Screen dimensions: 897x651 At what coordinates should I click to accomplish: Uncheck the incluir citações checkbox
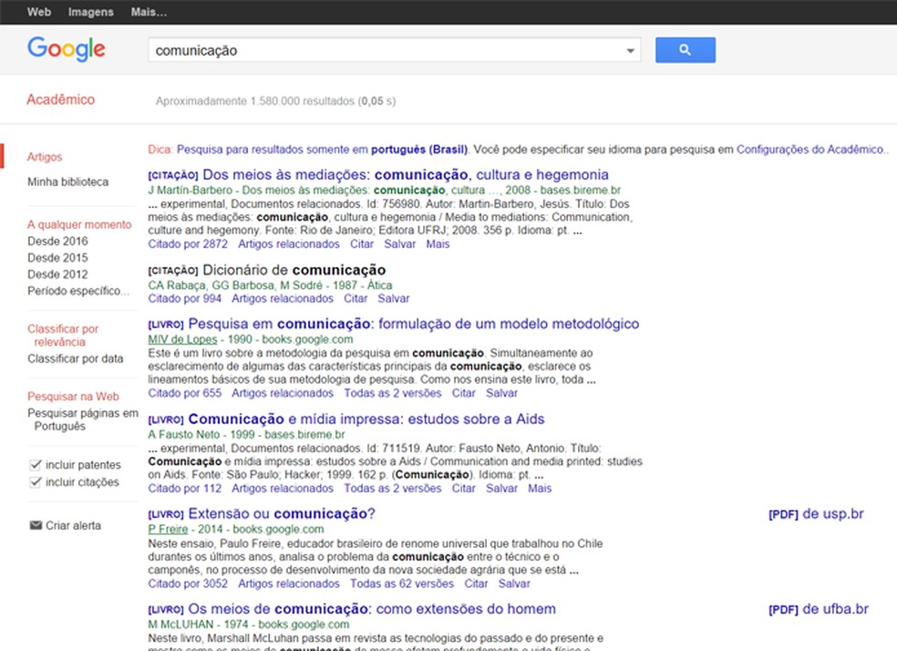pyautogui.click(x=36, y=482)
